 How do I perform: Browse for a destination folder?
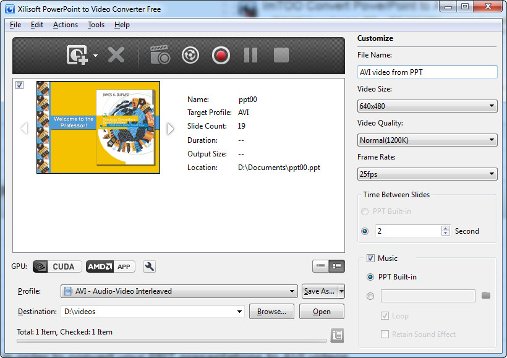tap(271, 312)
